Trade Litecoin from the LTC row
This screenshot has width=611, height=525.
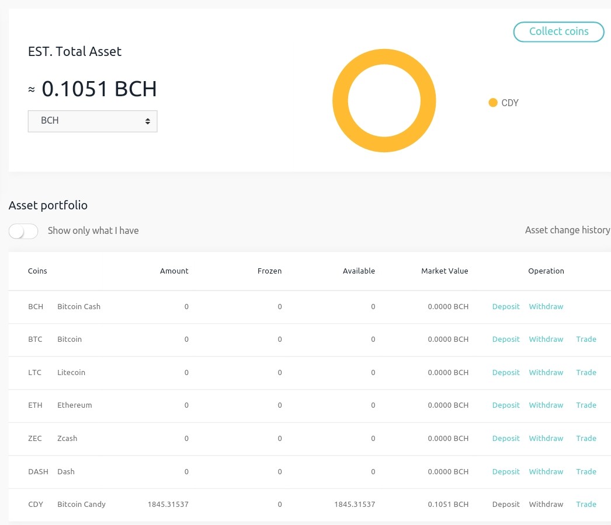tap(586, 373)
